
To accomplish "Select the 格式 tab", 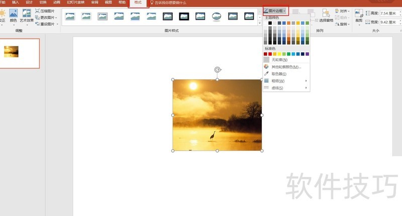I will coord(138,3).
